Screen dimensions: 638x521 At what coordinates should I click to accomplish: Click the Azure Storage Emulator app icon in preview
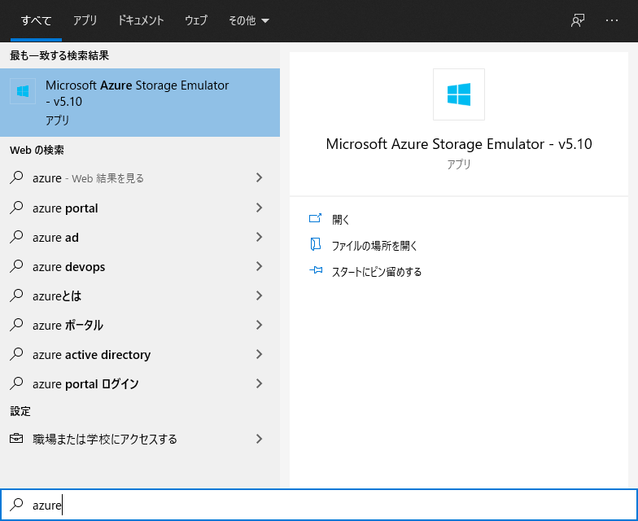(x=459, y=94)
